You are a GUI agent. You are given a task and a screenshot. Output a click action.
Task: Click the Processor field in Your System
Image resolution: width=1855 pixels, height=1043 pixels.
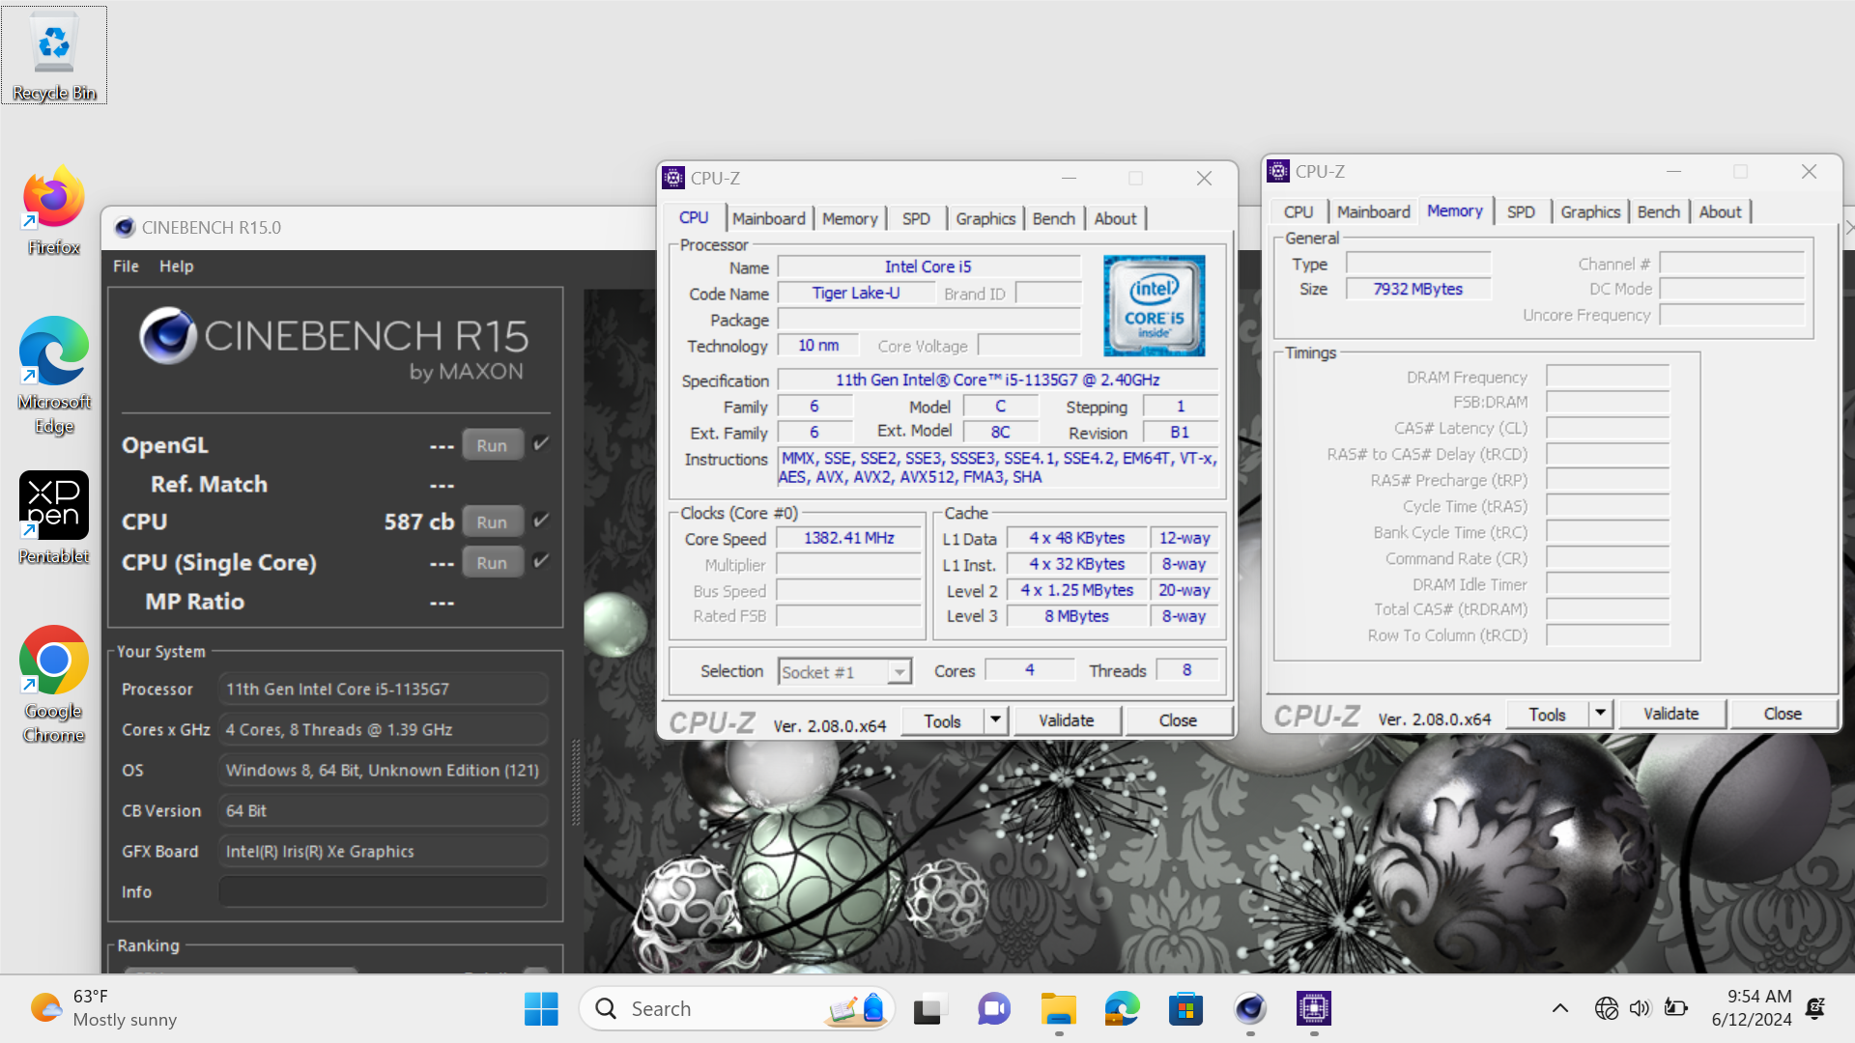[x=383, y=689]
